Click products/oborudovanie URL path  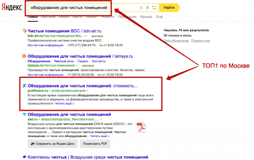pos(68,91)
